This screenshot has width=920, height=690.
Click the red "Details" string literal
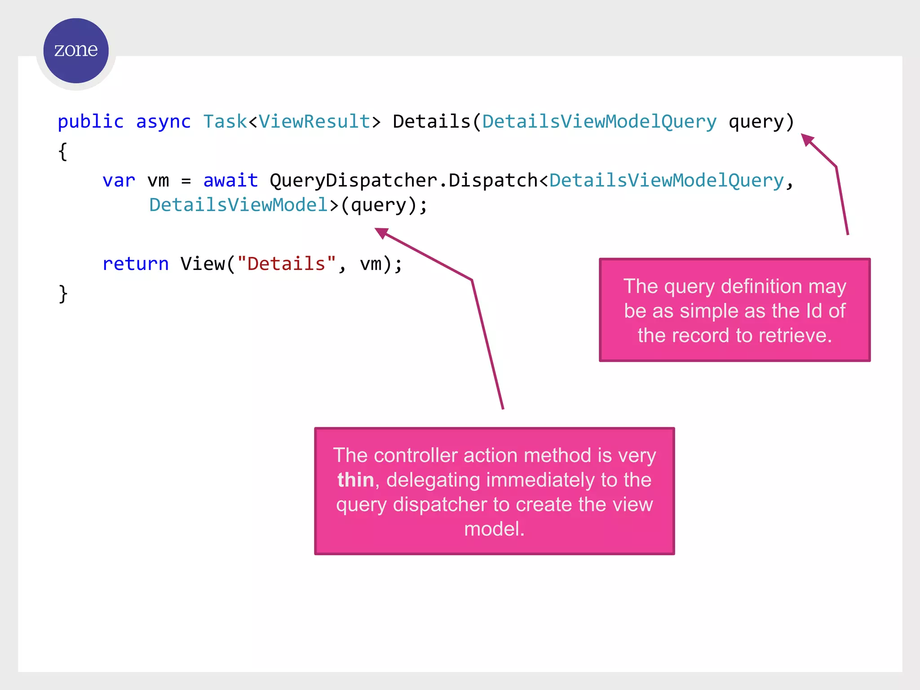[x=286, y=264]
